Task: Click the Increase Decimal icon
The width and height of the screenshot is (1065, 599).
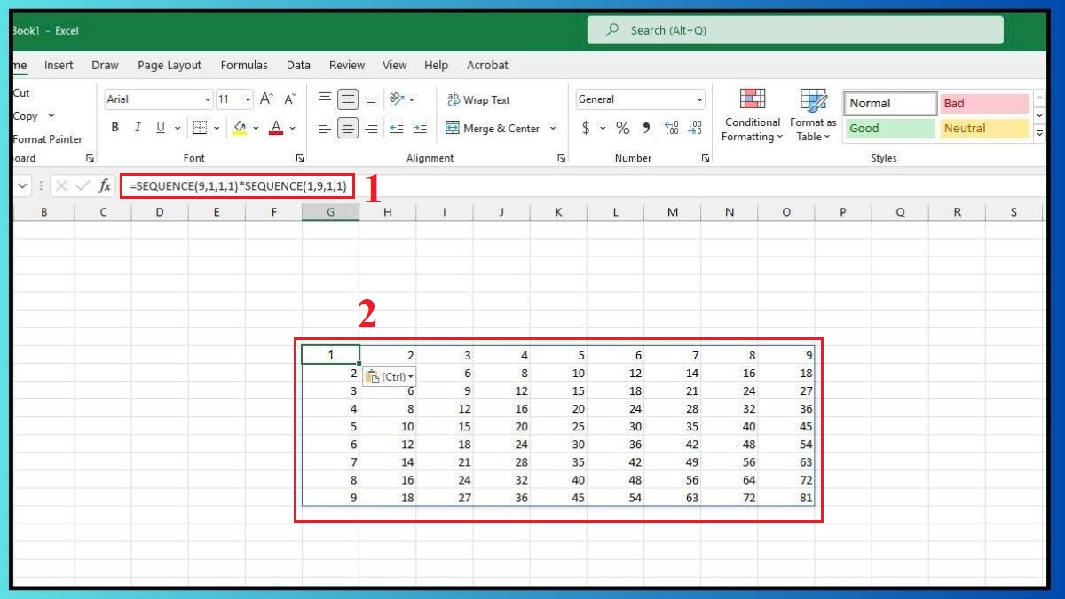Action: (x=671, y=129)
